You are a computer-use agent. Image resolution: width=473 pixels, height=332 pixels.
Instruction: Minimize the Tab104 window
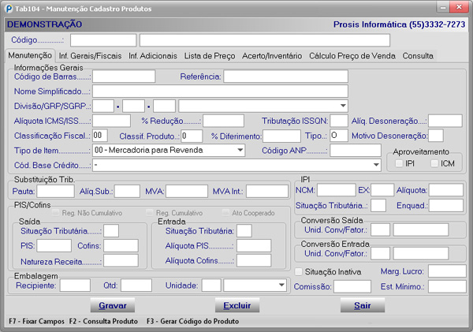[443, 7]
